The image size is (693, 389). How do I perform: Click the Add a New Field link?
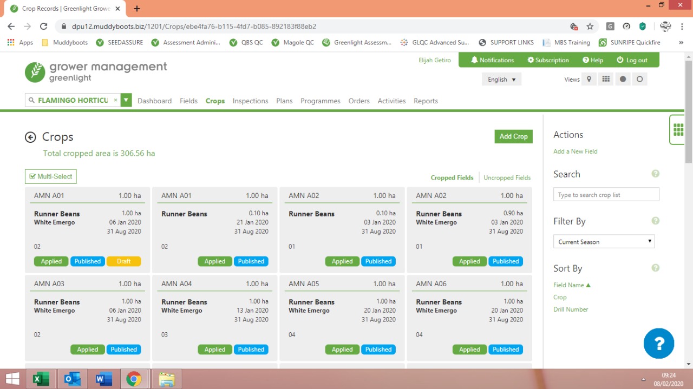click(x=575, y=151)
